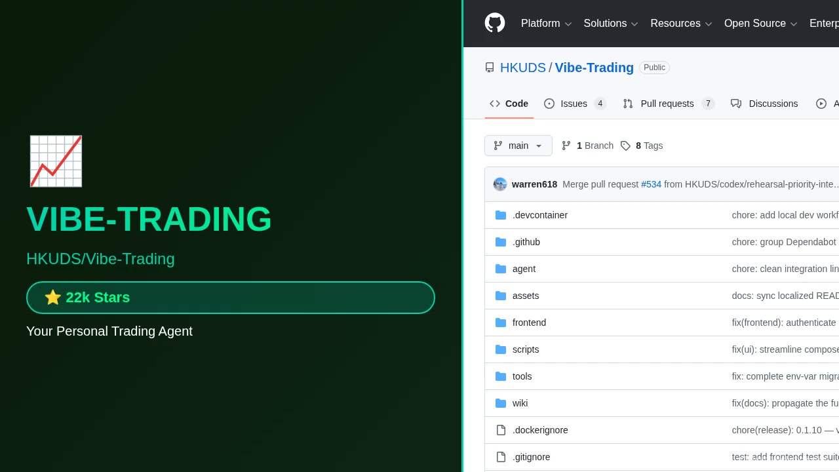839x472 pixels.
Task: Open the scripts commit message 'fix(ui): streamline compose'
Action: tap(785, 349)
